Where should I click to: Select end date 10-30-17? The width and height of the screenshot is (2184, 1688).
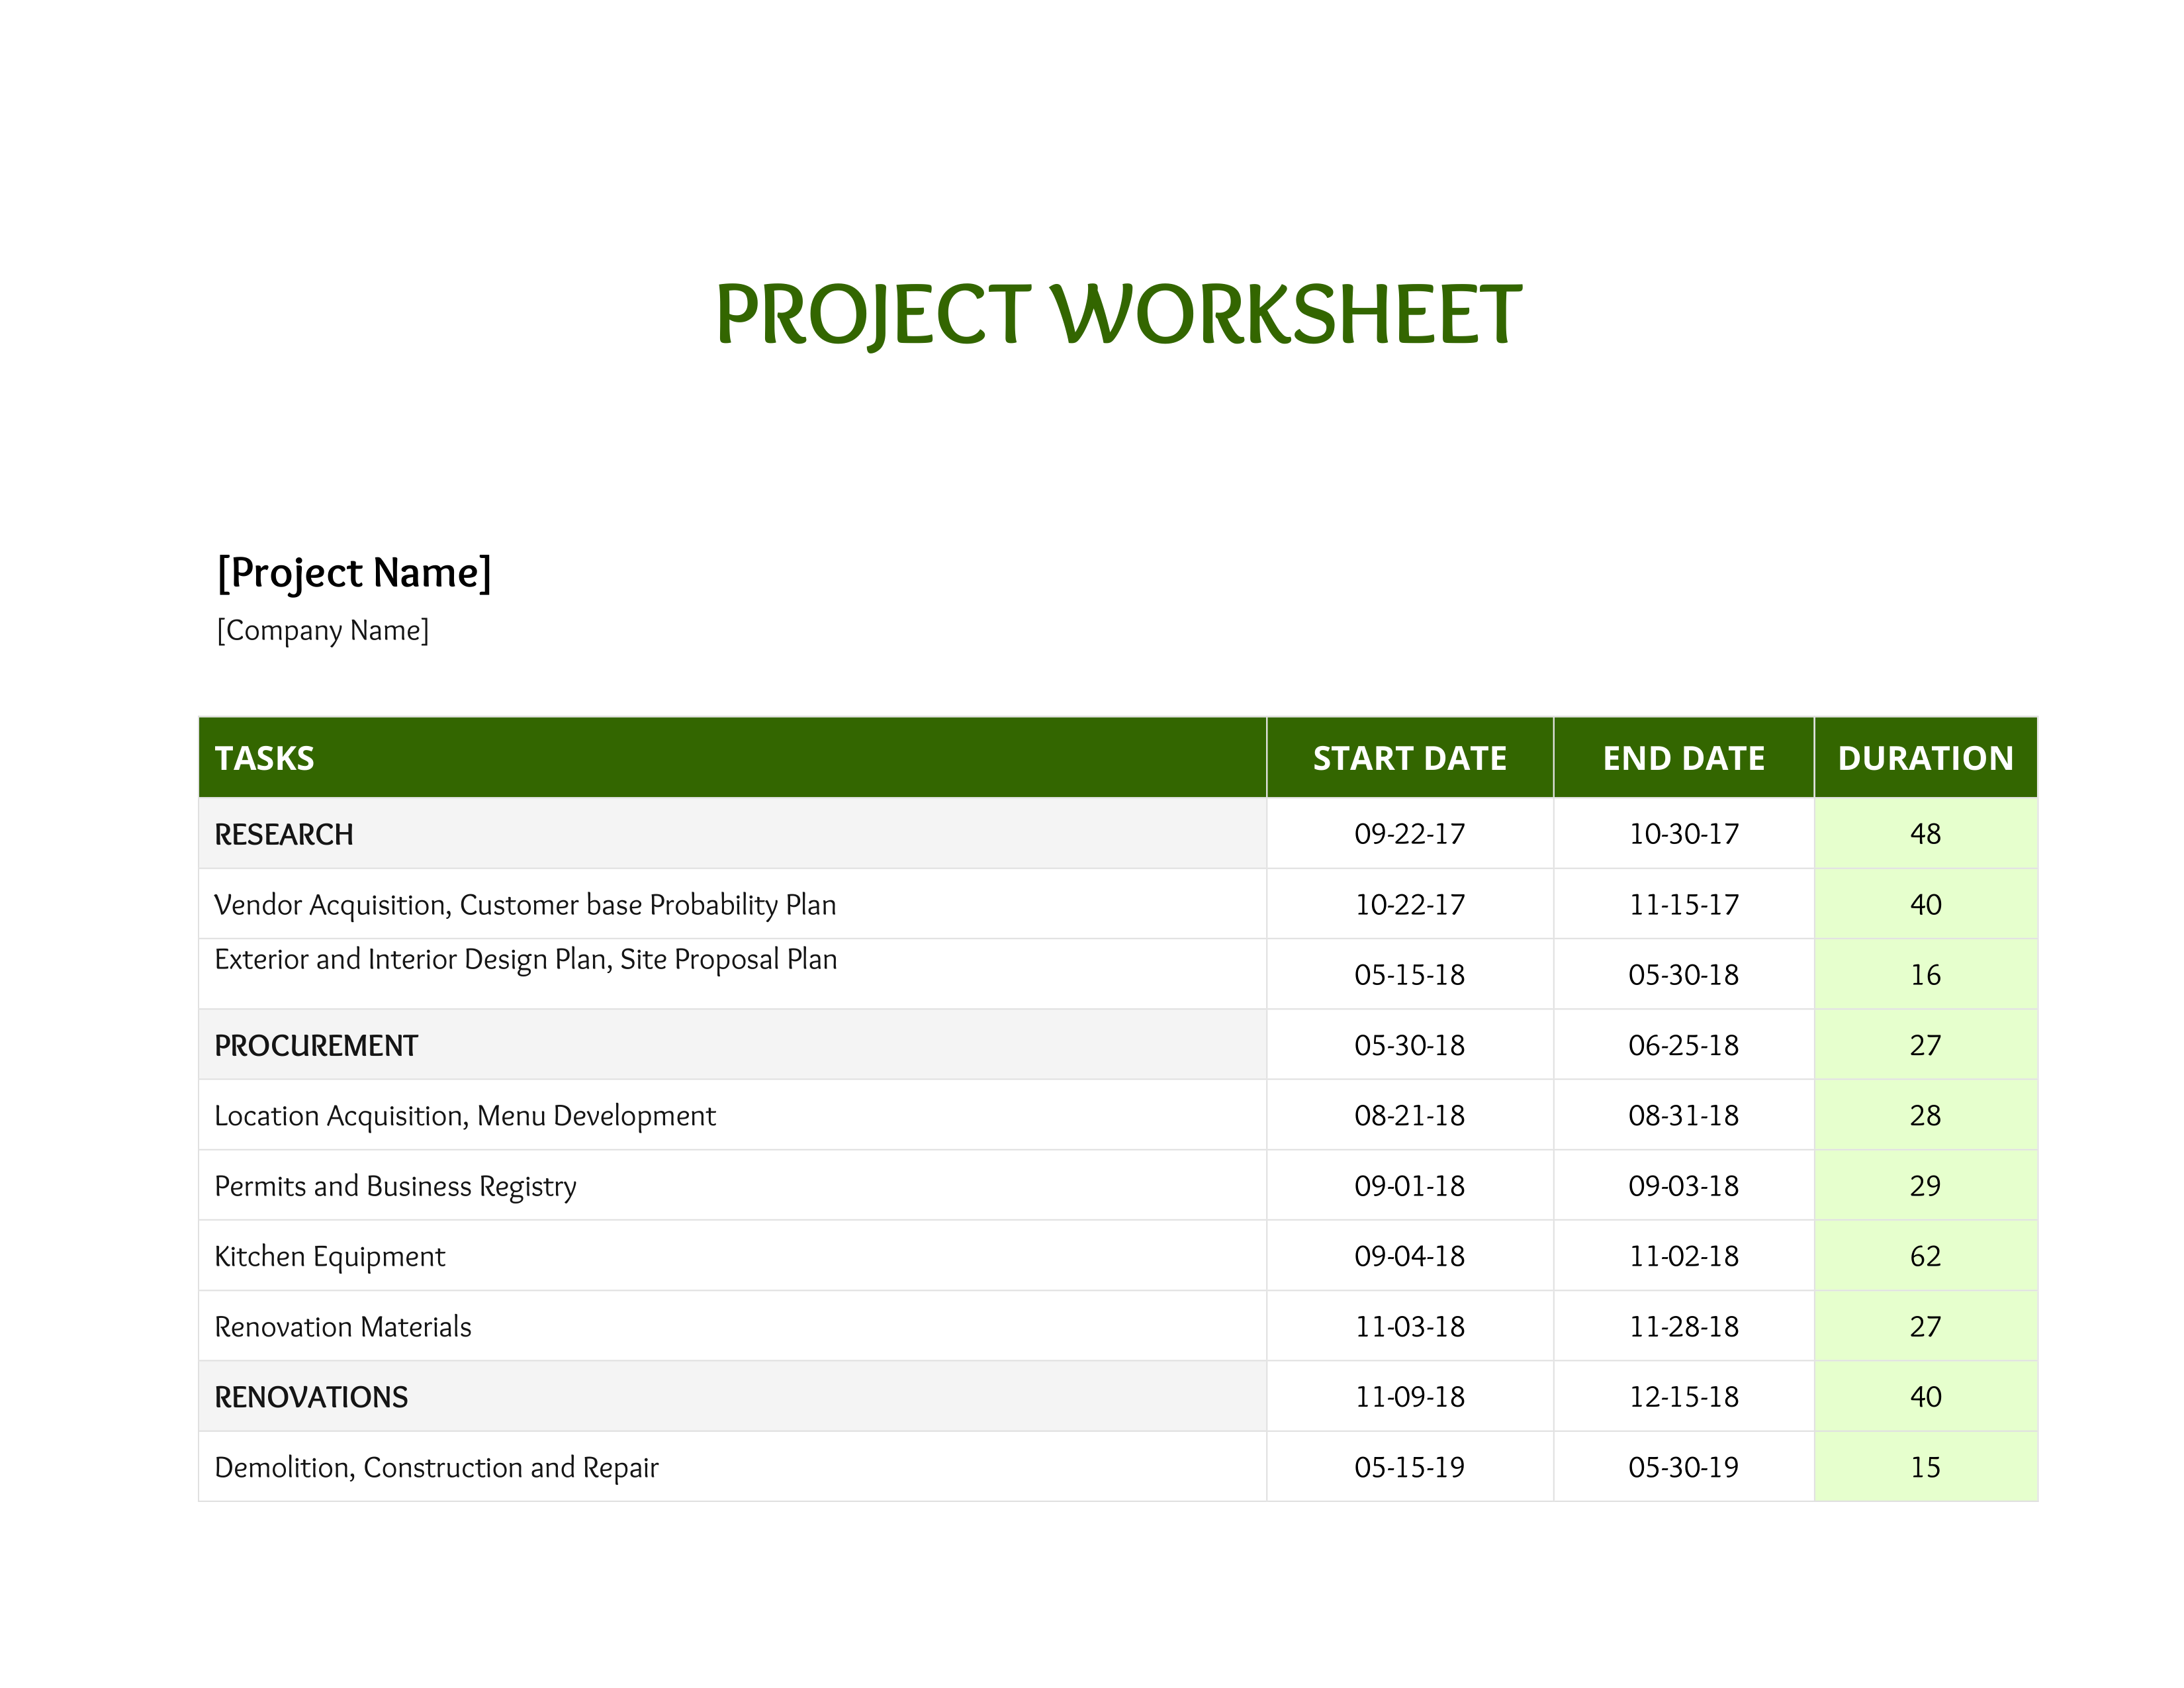1683,834
